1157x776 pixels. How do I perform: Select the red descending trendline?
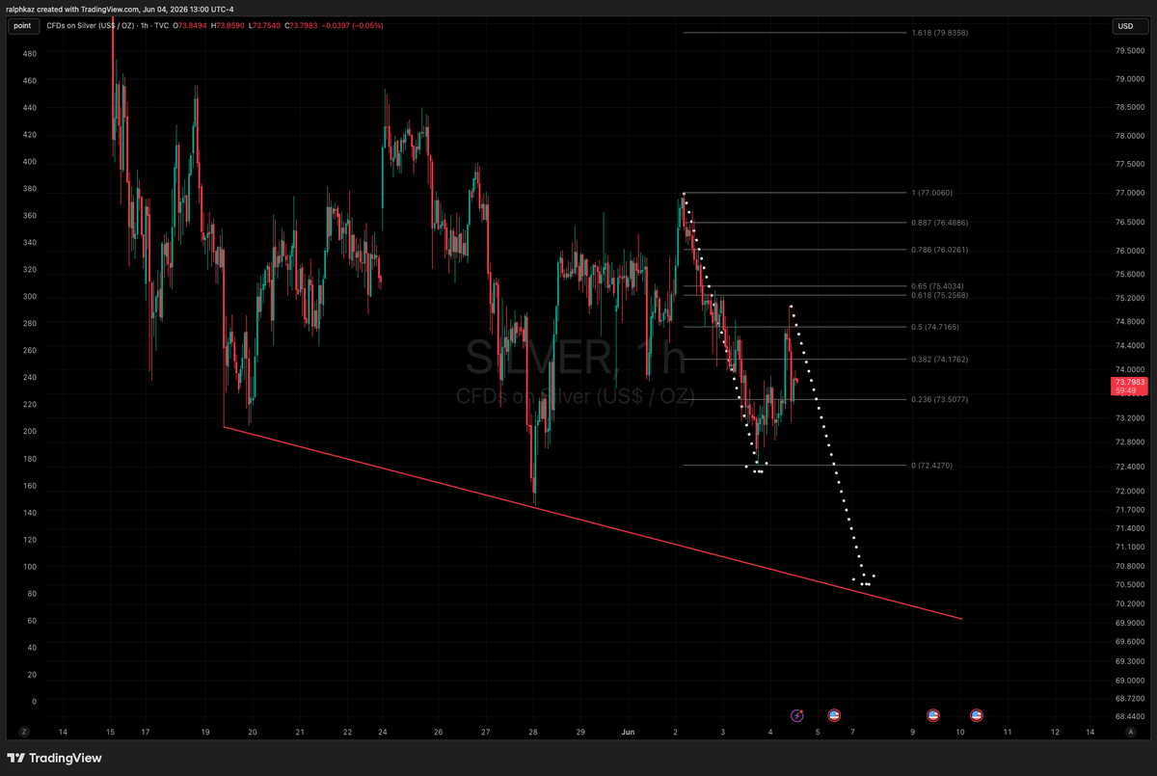[593, 523]
